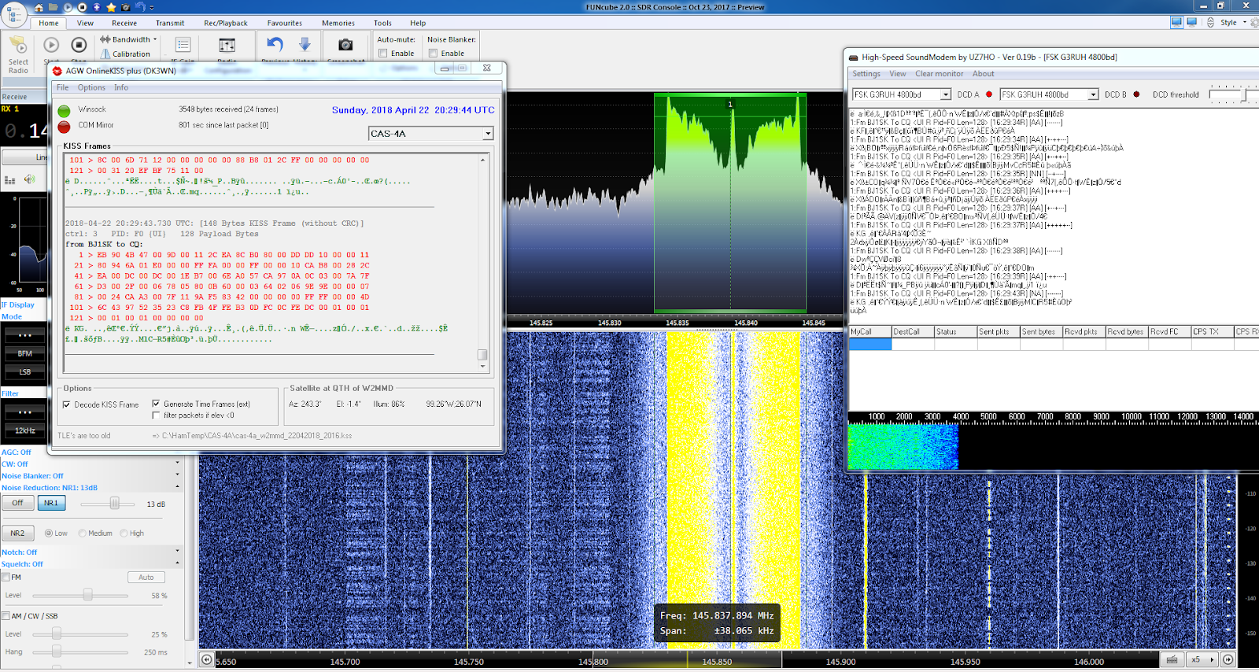Click the green Winsock status indicator

65,111
